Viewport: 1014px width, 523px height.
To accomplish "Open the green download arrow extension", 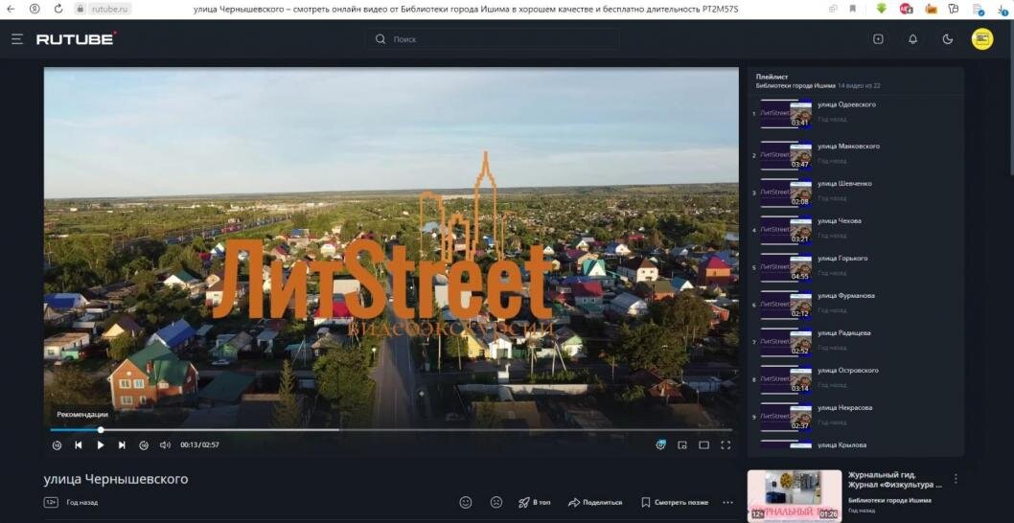I will tap(882, 9).
